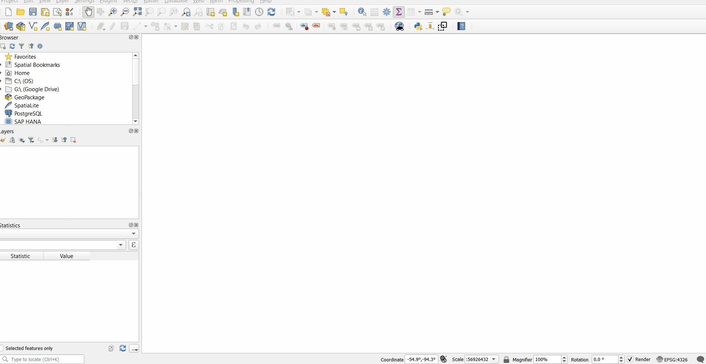Enable Selected features only checkbox
Viewport: 706px width, 364px height.
1,348
